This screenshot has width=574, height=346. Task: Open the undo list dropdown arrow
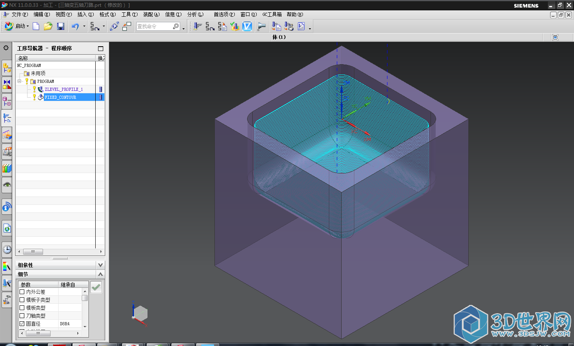point(84,26)
